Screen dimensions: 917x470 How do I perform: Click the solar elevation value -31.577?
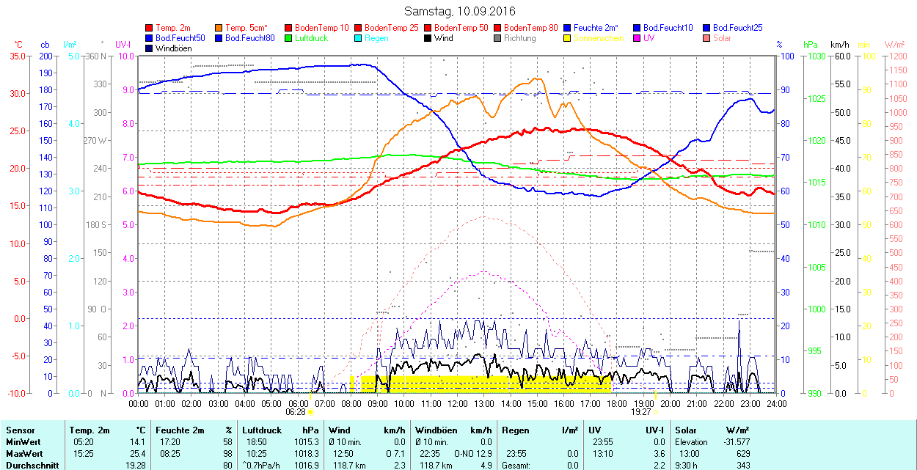point(736,442)
